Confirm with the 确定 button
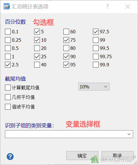Viewport: 138px width, 165px height. [82, 156]
